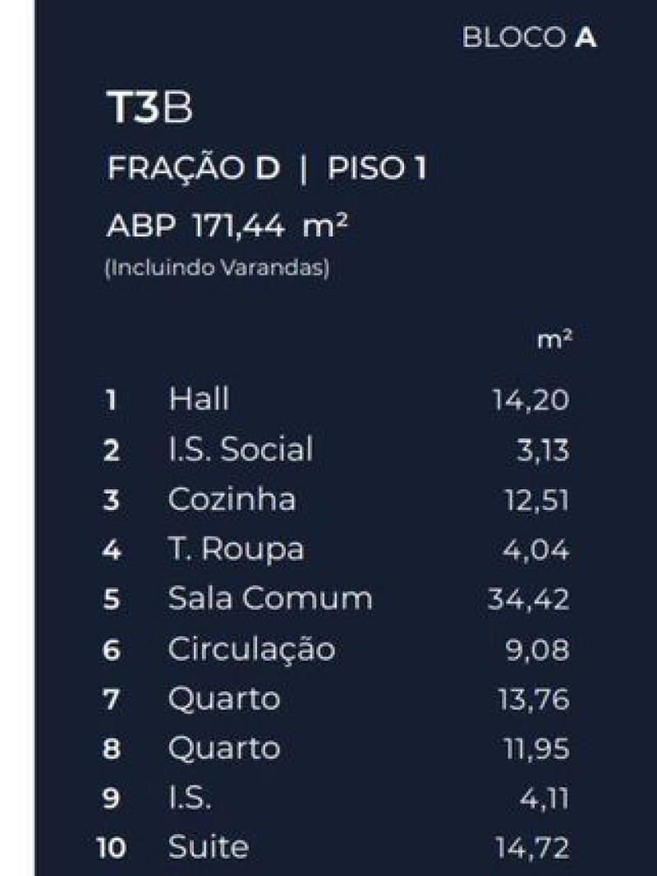Click the Quarto label numbered 7
657x876 pixels.
coord(224,699)
